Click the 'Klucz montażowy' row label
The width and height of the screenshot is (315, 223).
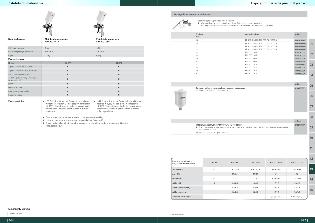coord(16,95)
